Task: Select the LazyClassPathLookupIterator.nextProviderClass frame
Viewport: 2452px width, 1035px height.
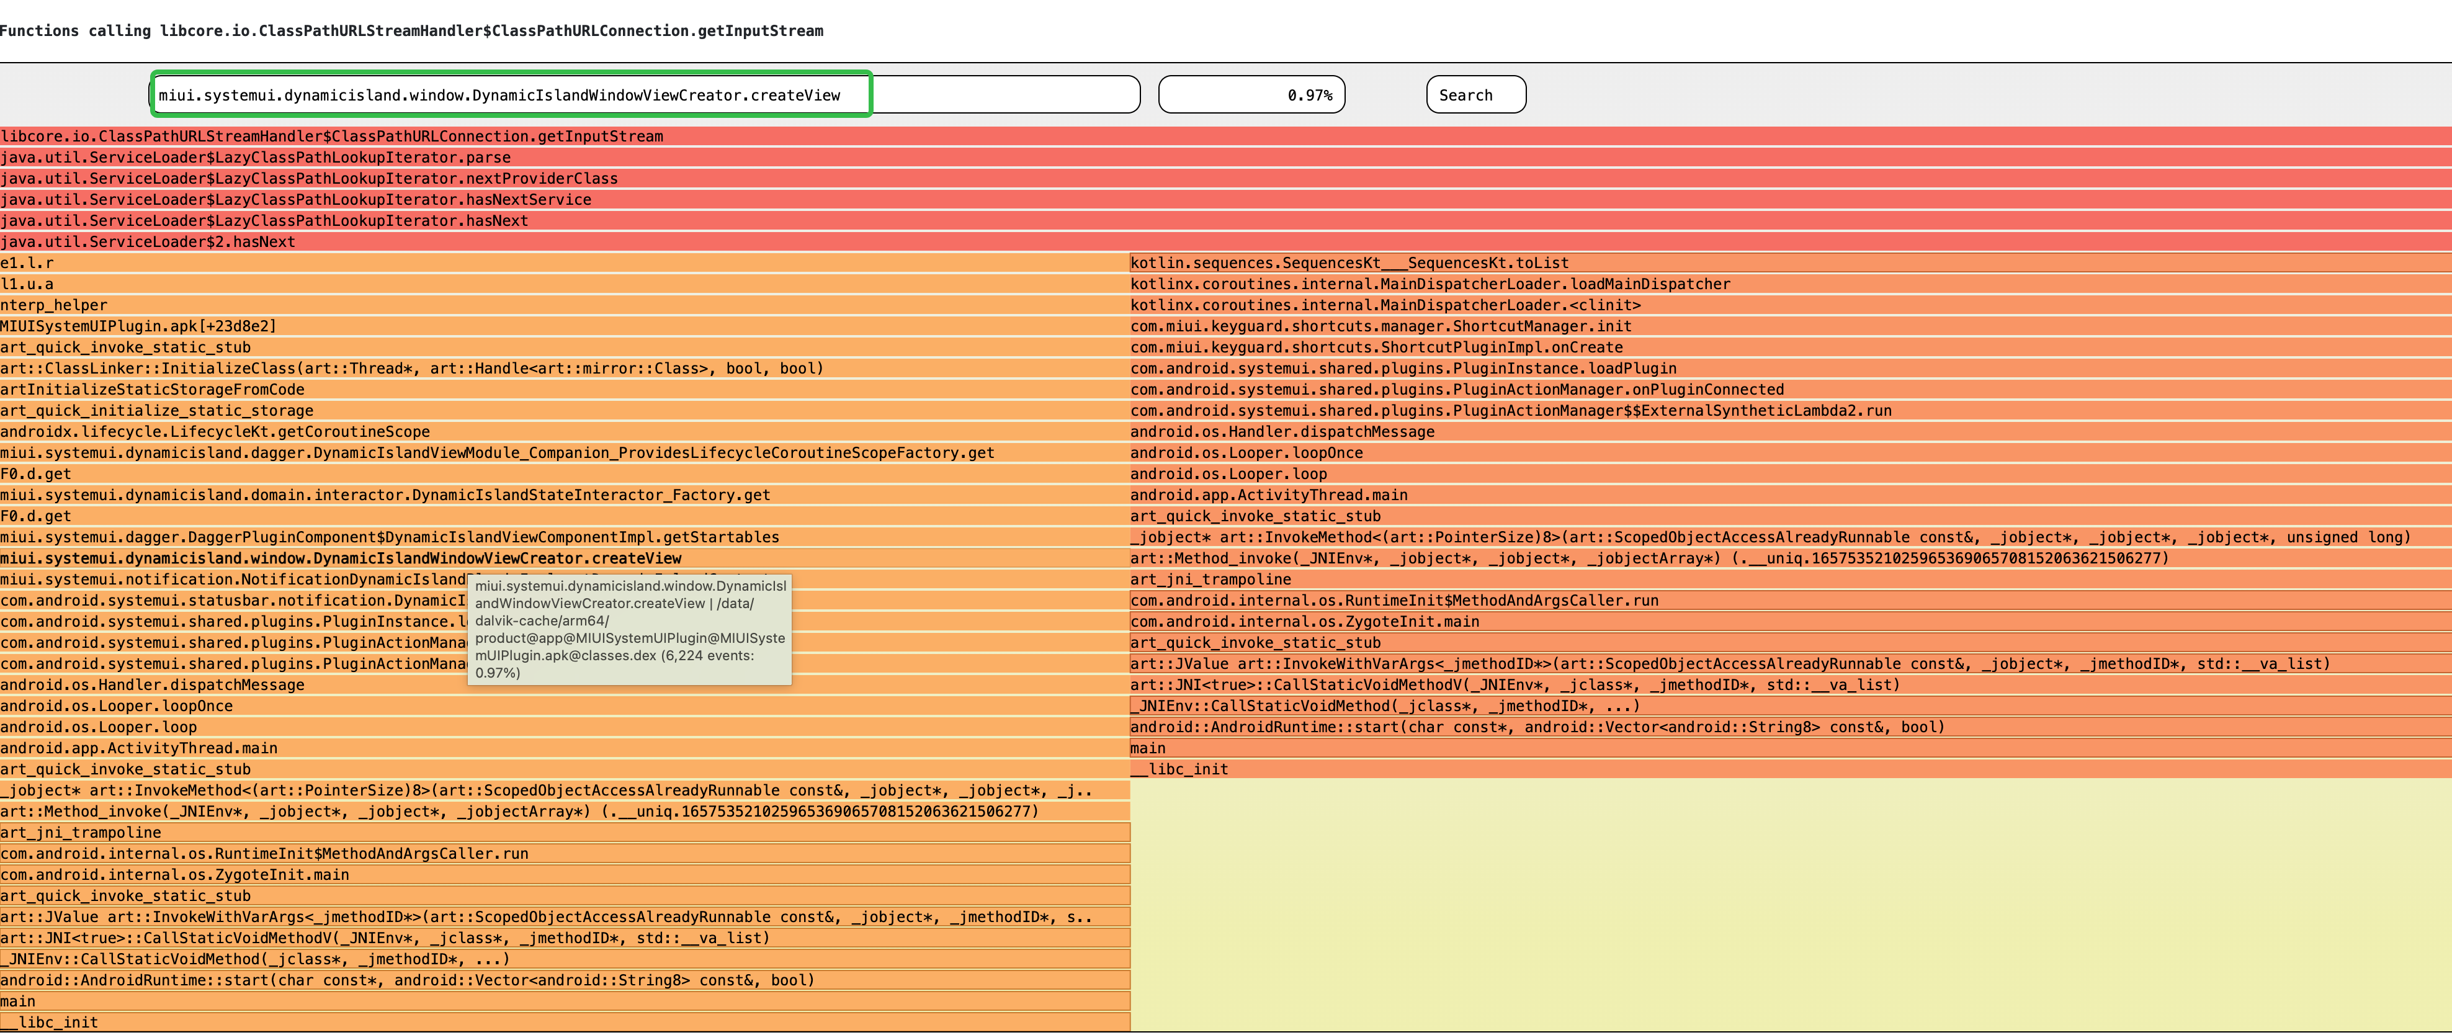Action: (1226, 178)
